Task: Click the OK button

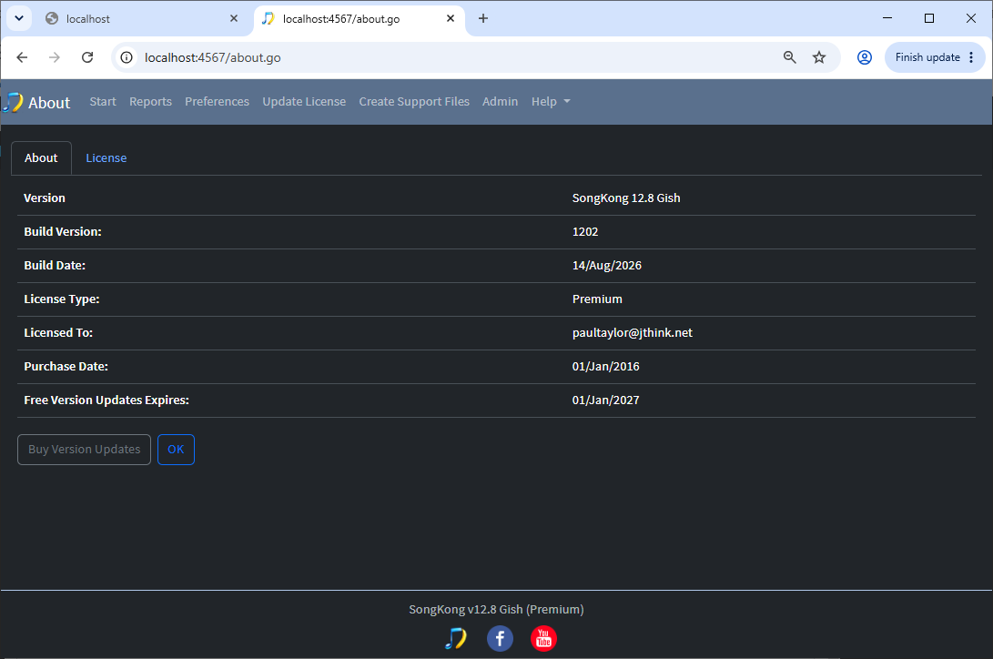Action: (x=176, y=450)
